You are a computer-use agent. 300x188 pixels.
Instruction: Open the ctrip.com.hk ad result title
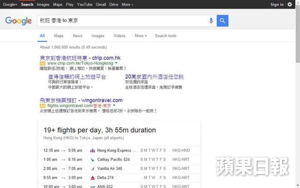point(80,58)
